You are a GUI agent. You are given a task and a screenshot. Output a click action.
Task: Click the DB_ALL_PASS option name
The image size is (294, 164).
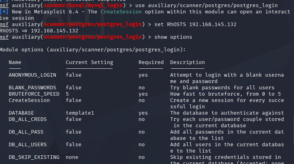(x=26, y=132)
